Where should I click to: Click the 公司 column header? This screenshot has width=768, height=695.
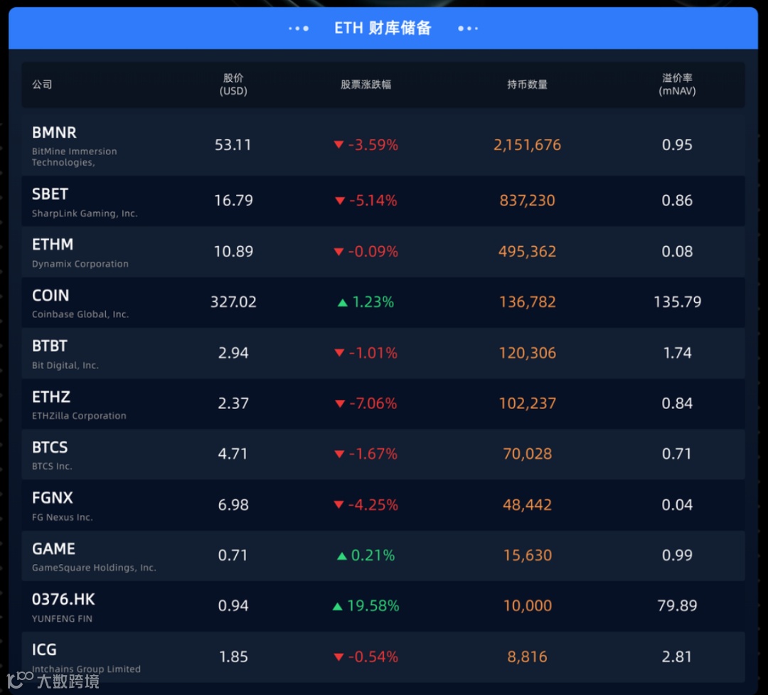pos(42,85)
